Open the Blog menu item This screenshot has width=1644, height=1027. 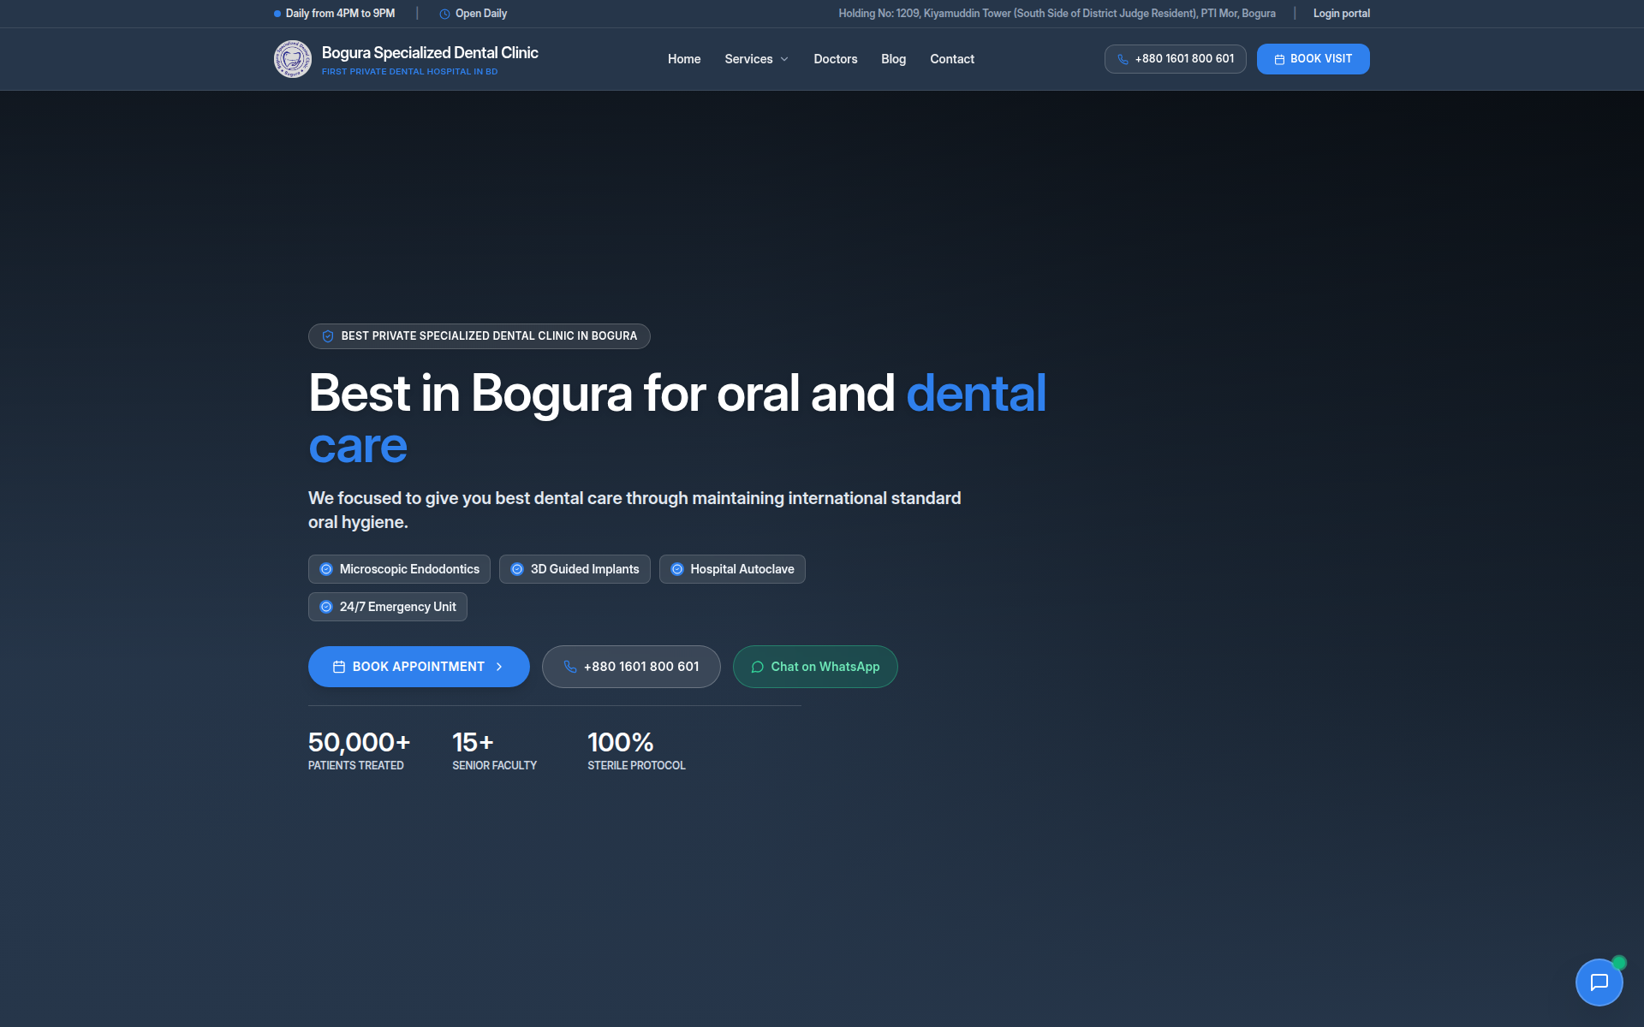tap(894, 59)
